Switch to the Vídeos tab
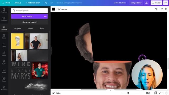Screen dimensions: 169x95 point(30,28)
